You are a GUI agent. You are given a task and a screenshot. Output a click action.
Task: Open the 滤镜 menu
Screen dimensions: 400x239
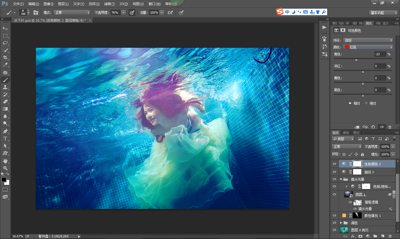109,4
